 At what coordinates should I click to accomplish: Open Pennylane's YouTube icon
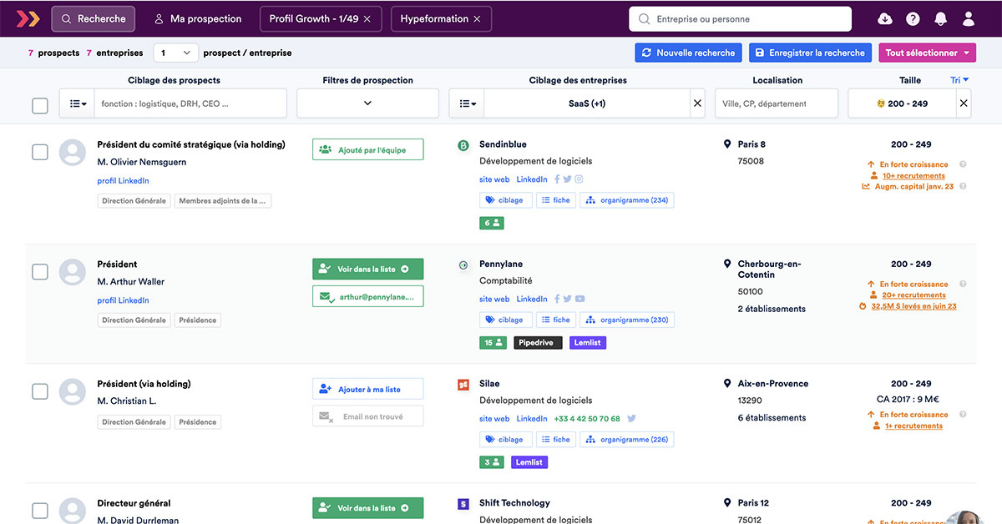[x=579, y=299]
